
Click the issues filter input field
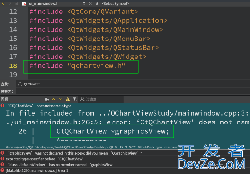102,99
